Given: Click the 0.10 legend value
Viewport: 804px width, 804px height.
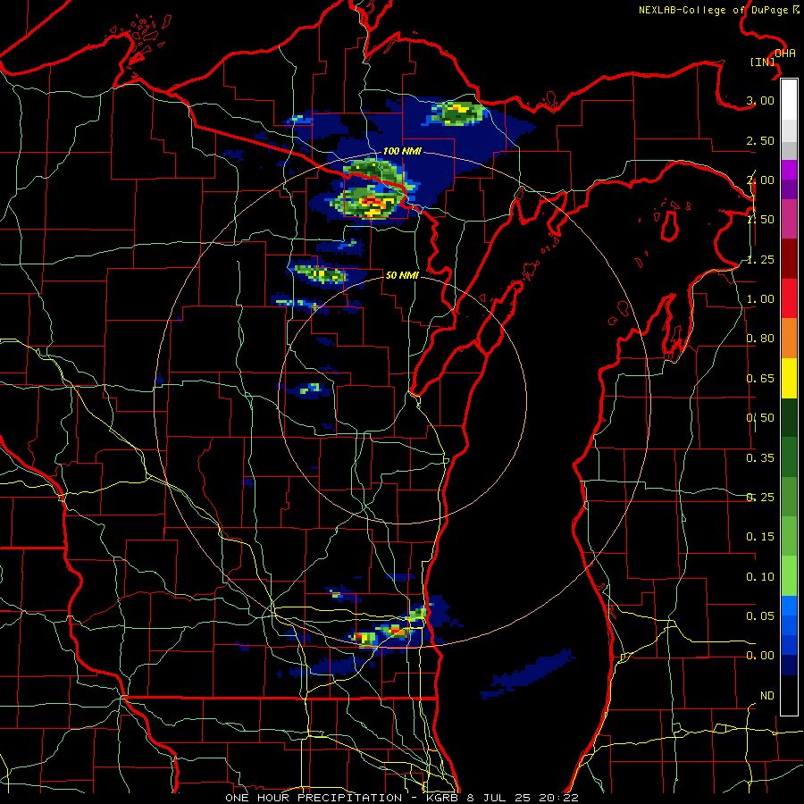Looking at the screenshot, I should pos(760,577).
